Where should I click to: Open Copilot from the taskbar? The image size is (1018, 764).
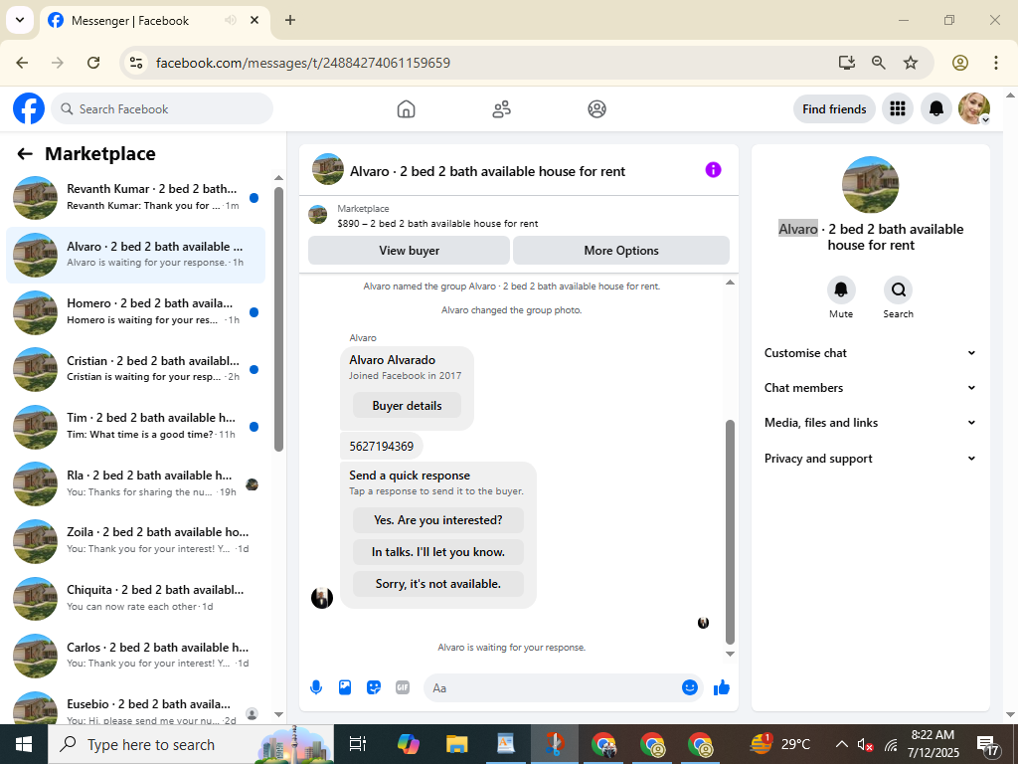tap(409, 744)
